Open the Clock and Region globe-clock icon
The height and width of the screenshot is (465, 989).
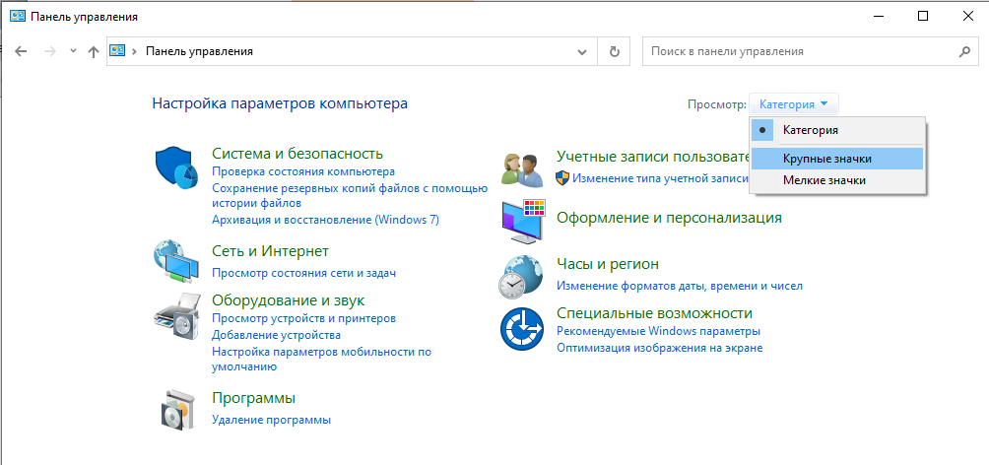(x=521, y=277)
